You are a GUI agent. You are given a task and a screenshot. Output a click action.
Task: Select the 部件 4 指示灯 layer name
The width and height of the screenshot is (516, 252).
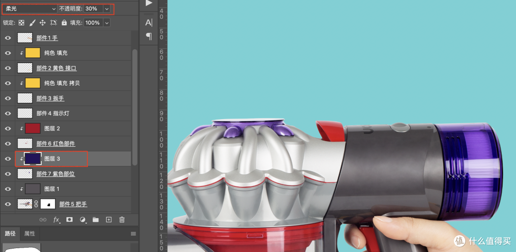[x=53, y=113]
